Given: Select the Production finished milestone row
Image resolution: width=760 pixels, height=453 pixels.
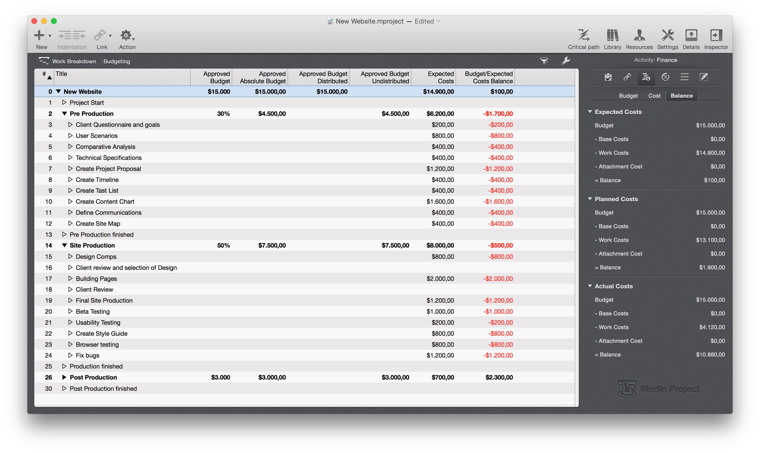Looking at the screenshot, I should click(x=304, y=366).
